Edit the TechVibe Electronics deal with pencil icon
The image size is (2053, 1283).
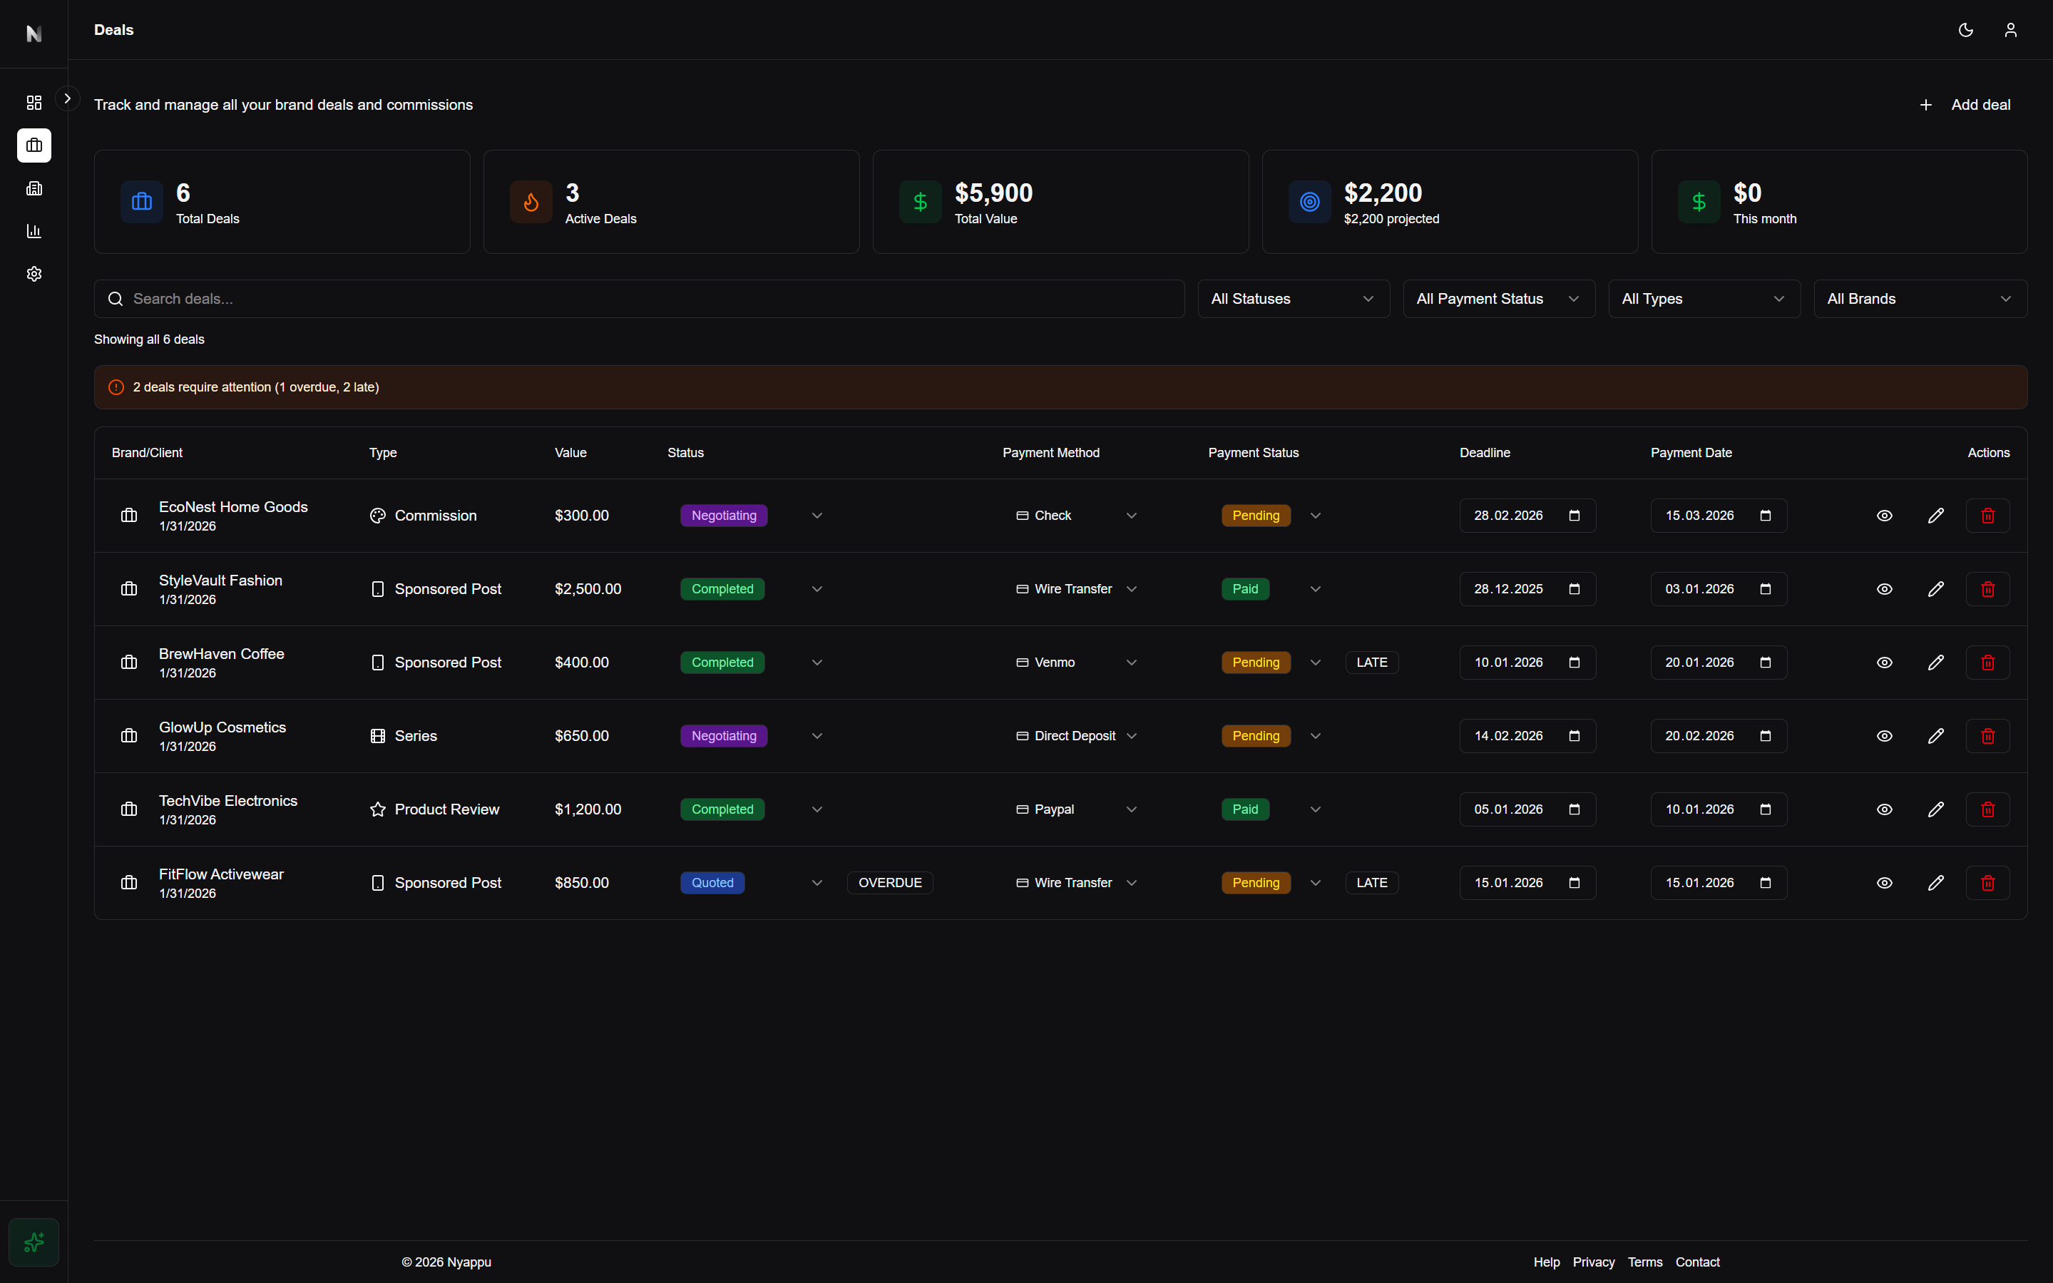(1936, 809)
